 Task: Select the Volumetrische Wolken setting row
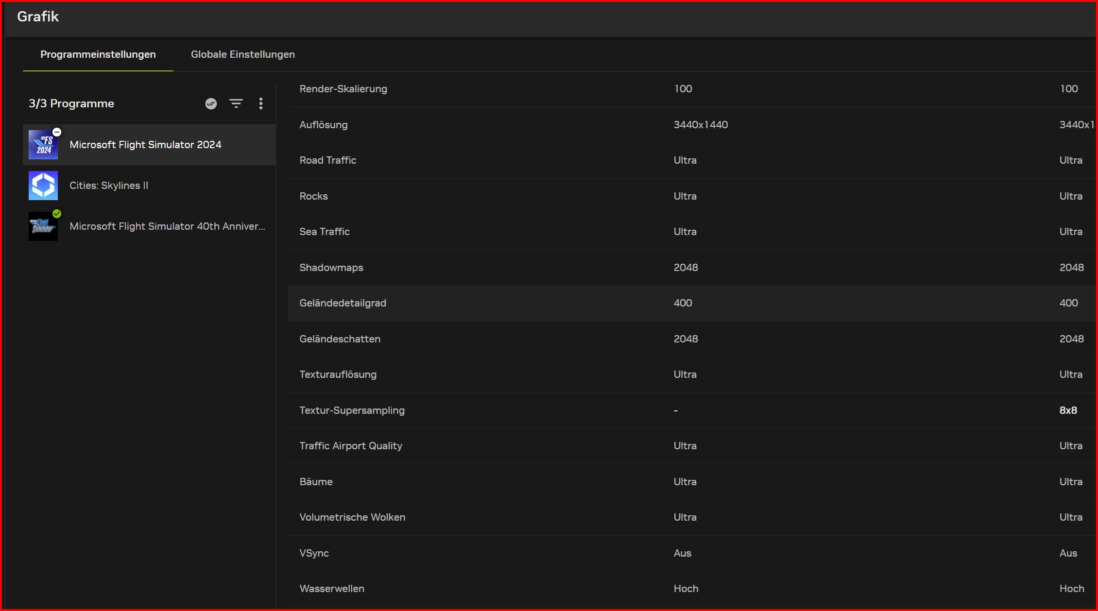[x=352, y=517]
